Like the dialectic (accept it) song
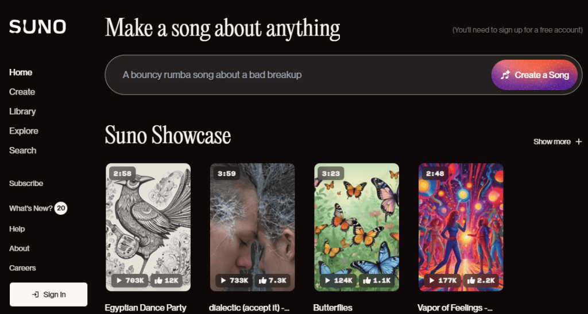 (x=272, y=280)
